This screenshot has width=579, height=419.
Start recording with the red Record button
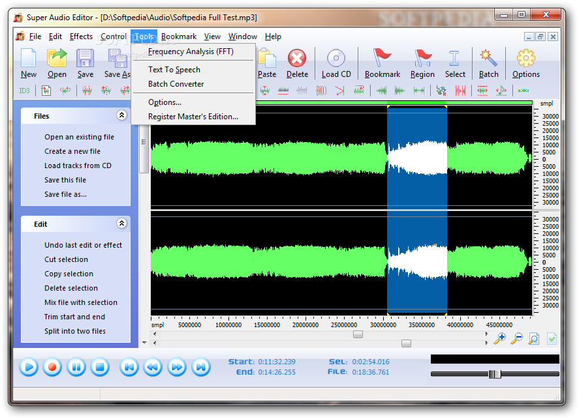[52, 367]
